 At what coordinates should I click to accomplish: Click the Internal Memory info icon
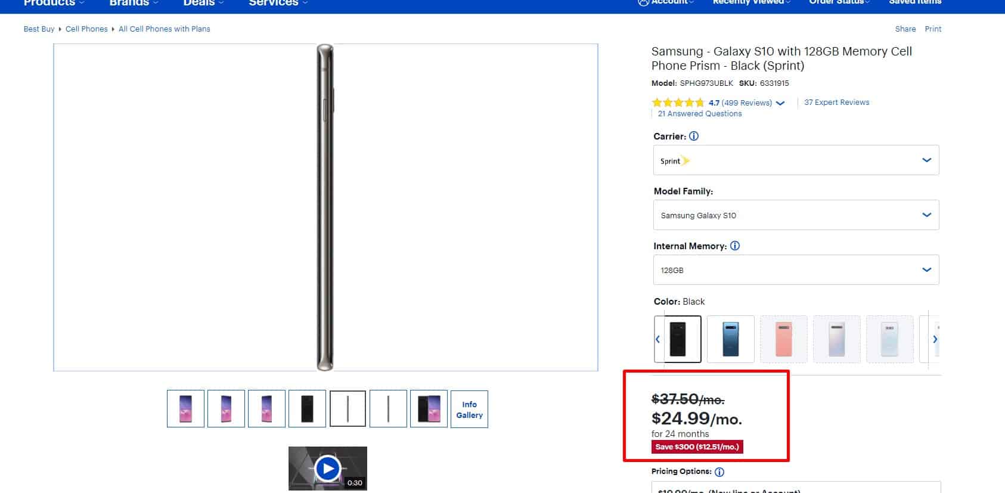click(x=735, y=246)
